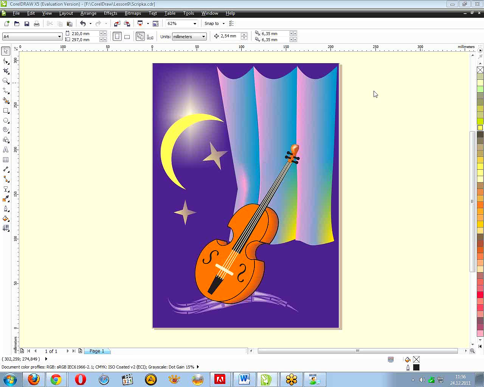The image size is (484, 387).
Task: Toggle proof colors icon in status area
Action: point(391,359)
